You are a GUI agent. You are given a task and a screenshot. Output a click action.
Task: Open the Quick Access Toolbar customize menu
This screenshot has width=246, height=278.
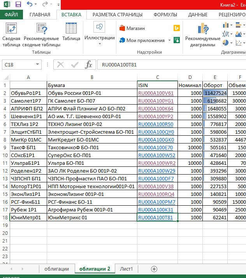click(58, 4)
